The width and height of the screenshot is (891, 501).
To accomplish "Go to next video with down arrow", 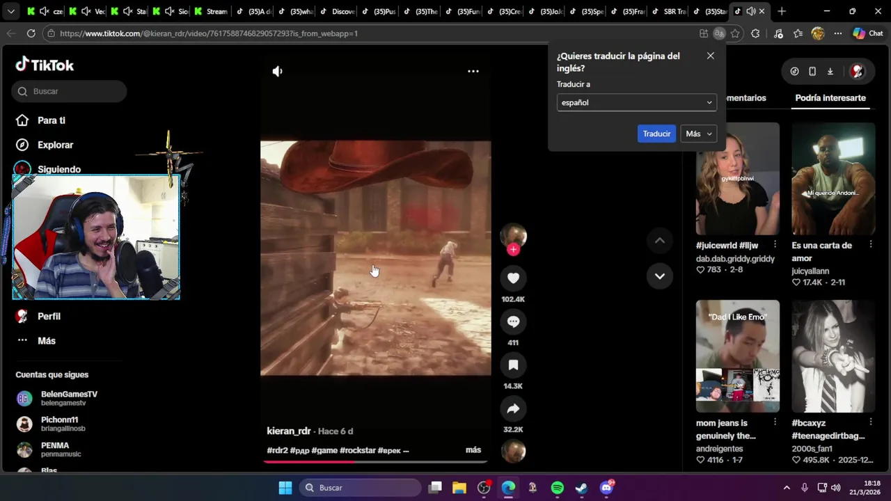I will pyautogui.click(x=659, y=276).
